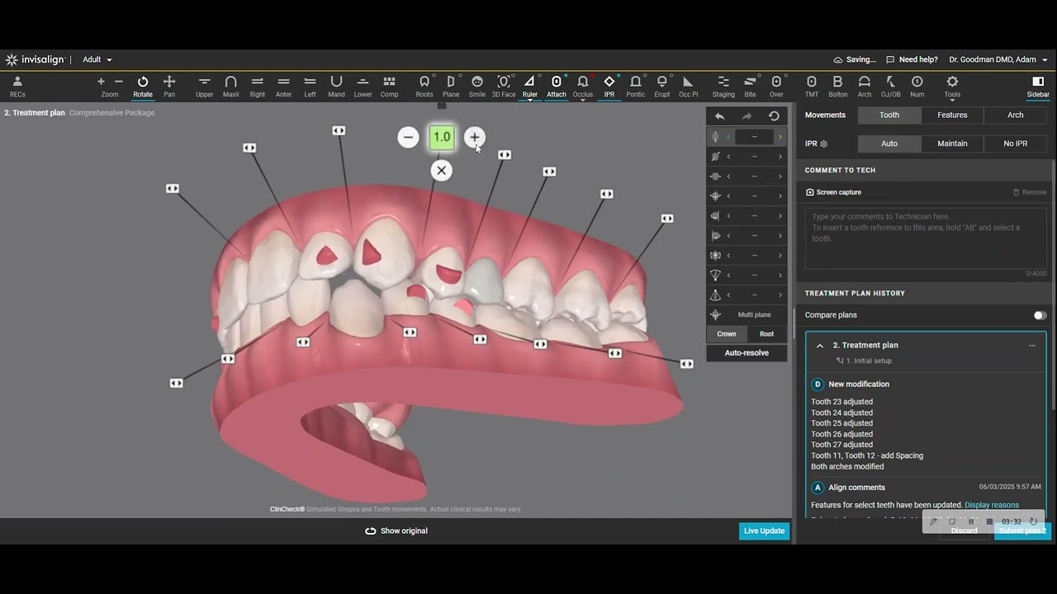Toggle the Plane display

(x=451, y=86)
